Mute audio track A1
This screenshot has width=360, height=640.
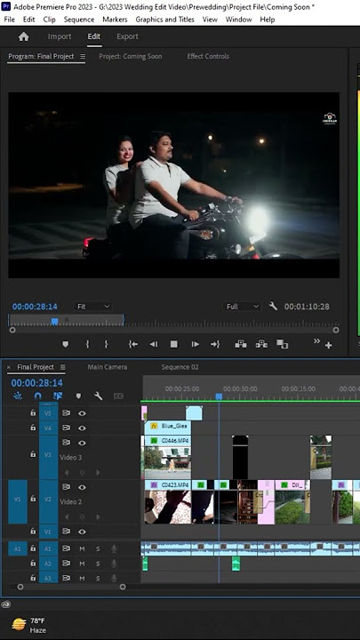coord(82,548)
